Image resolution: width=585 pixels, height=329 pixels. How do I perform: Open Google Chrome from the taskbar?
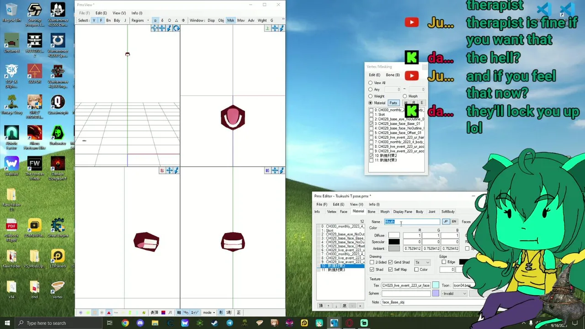[125, 323]
